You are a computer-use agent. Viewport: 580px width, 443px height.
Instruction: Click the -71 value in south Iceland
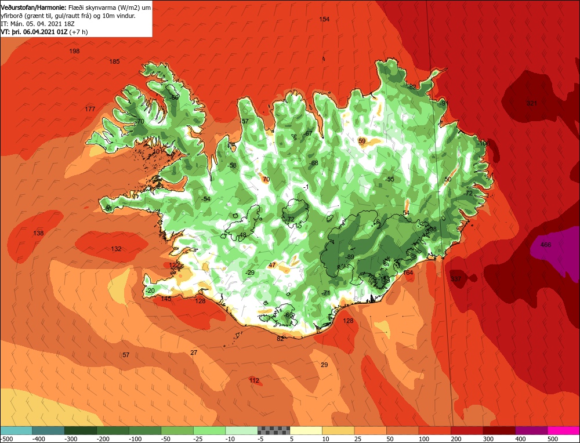tap(325, 293)
